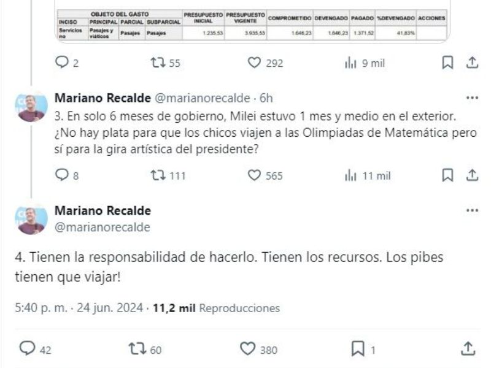This screenshot has height=368, width=491.
Task: Bookmark tweet 3 about Milei's travel
Action: pyautogui.click(x=447, y=175)
